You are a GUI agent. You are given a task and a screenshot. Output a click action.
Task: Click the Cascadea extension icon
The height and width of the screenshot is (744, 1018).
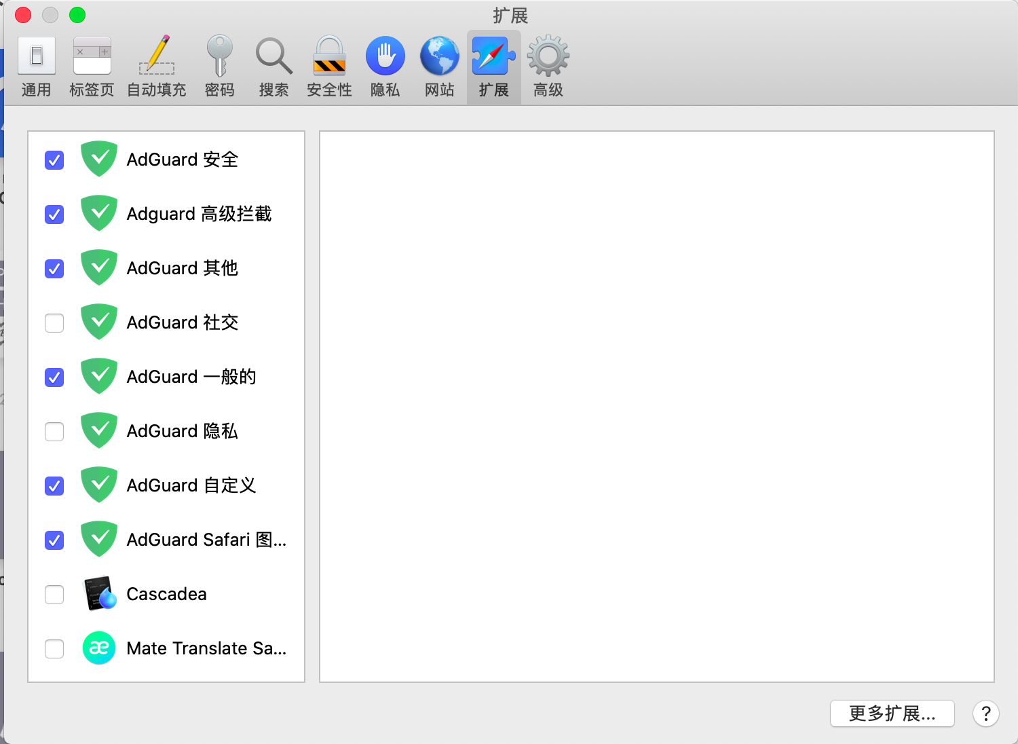click(x=99, y=593)
